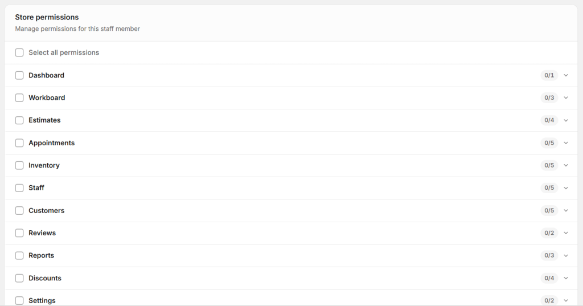Check the Inventory permissions box
The width and height of the screenshot is (583, 306).
coord(19,165)
